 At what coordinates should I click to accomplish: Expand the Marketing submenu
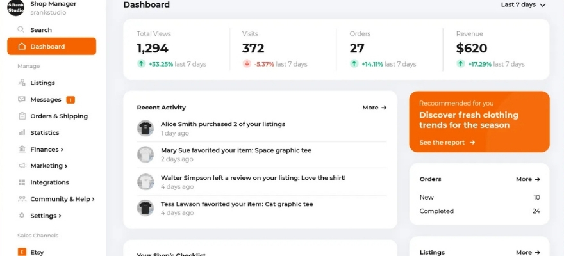[49, 166]
